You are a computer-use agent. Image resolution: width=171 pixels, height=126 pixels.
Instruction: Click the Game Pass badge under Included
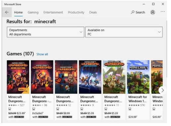43,117
